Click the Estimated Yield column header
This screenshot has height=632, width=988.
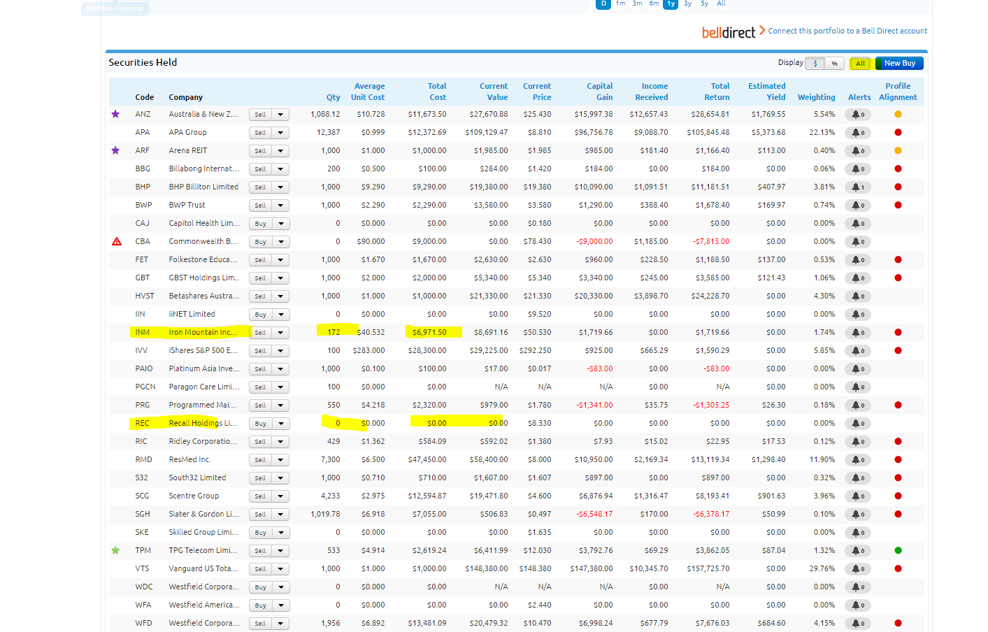click(x=766, y=92)
